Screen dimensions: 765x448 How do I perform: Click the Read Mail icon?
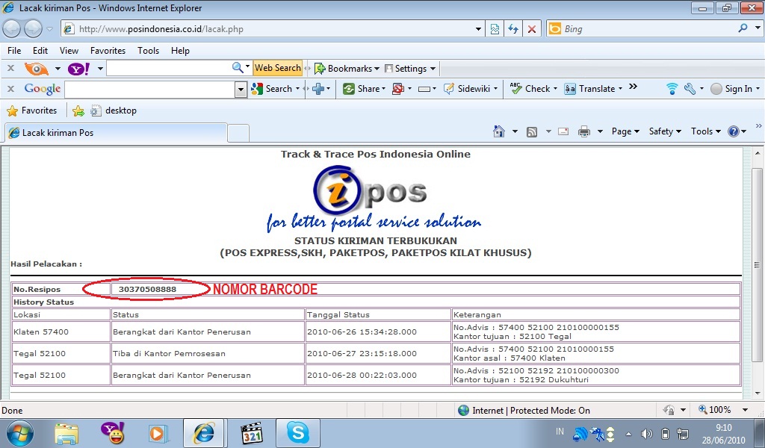pyautogui.click(x=563, y=131)
